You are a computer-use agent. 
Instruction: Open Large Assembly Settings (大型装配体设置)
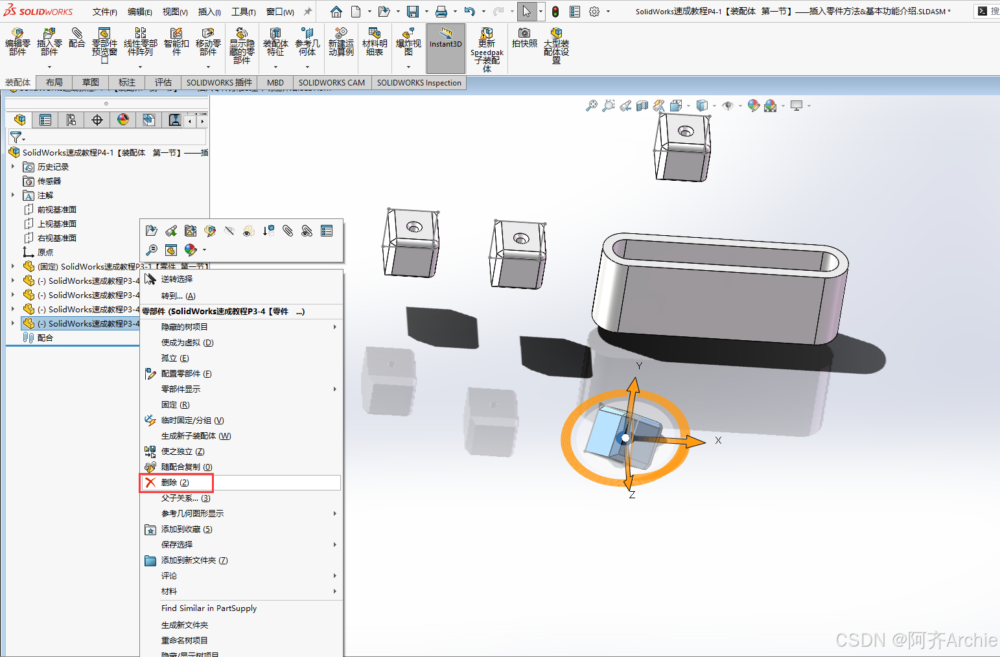pyautogui.click(x=556, y=45)
